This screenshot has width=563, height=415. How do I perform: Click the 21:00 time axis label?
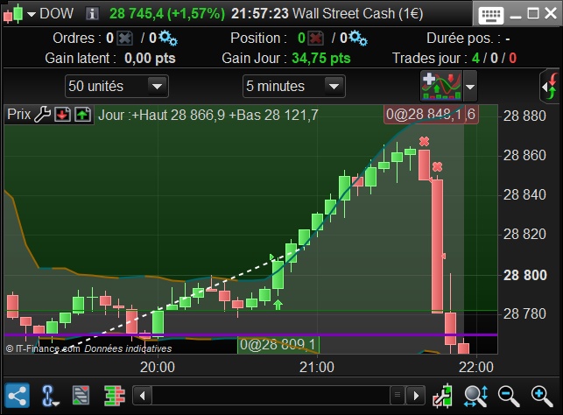[317, 367]
